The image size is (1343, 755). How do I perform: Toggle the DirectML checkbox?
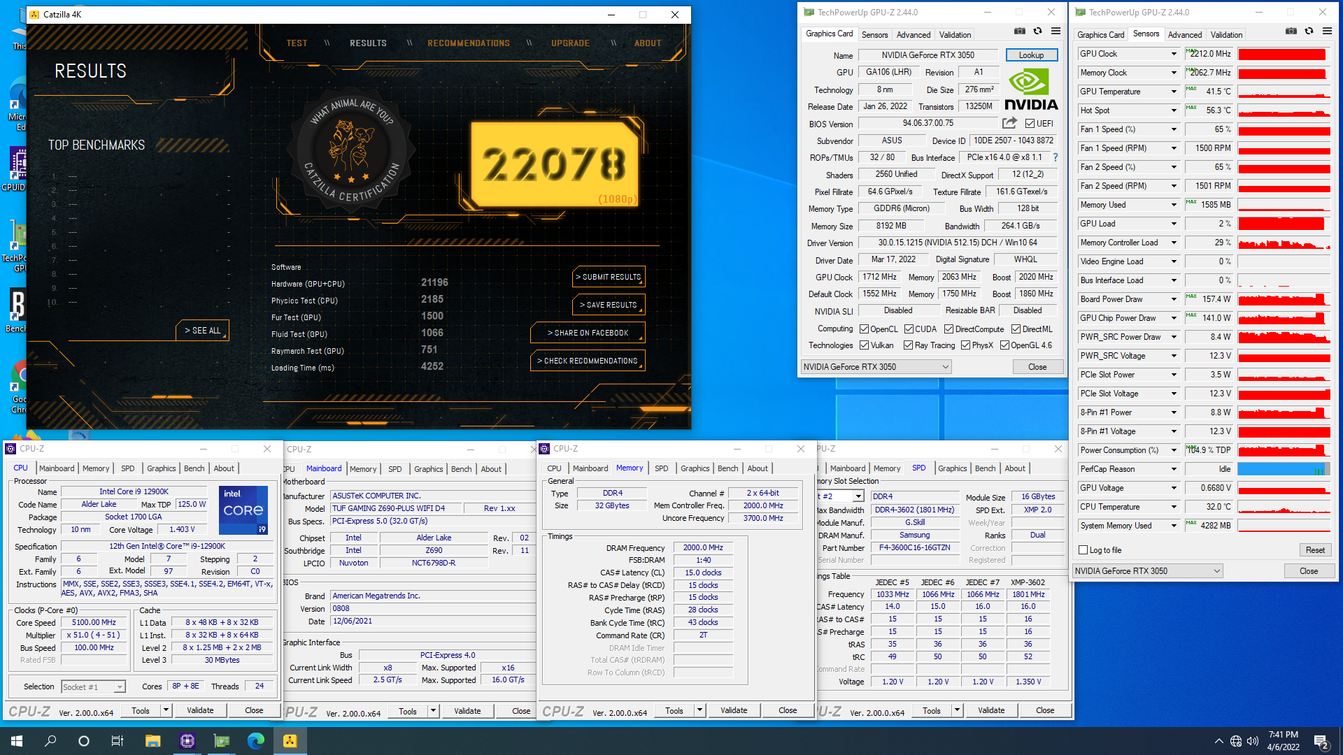[x=1016, y=329]
